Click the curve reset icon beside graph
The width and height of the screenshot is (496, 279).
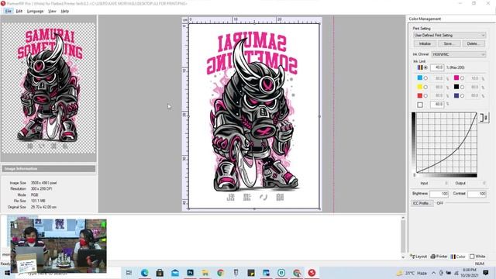click(484, 118)
